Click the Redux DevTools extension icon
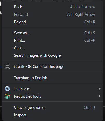105x121 pixels. [x=7, y=96]
